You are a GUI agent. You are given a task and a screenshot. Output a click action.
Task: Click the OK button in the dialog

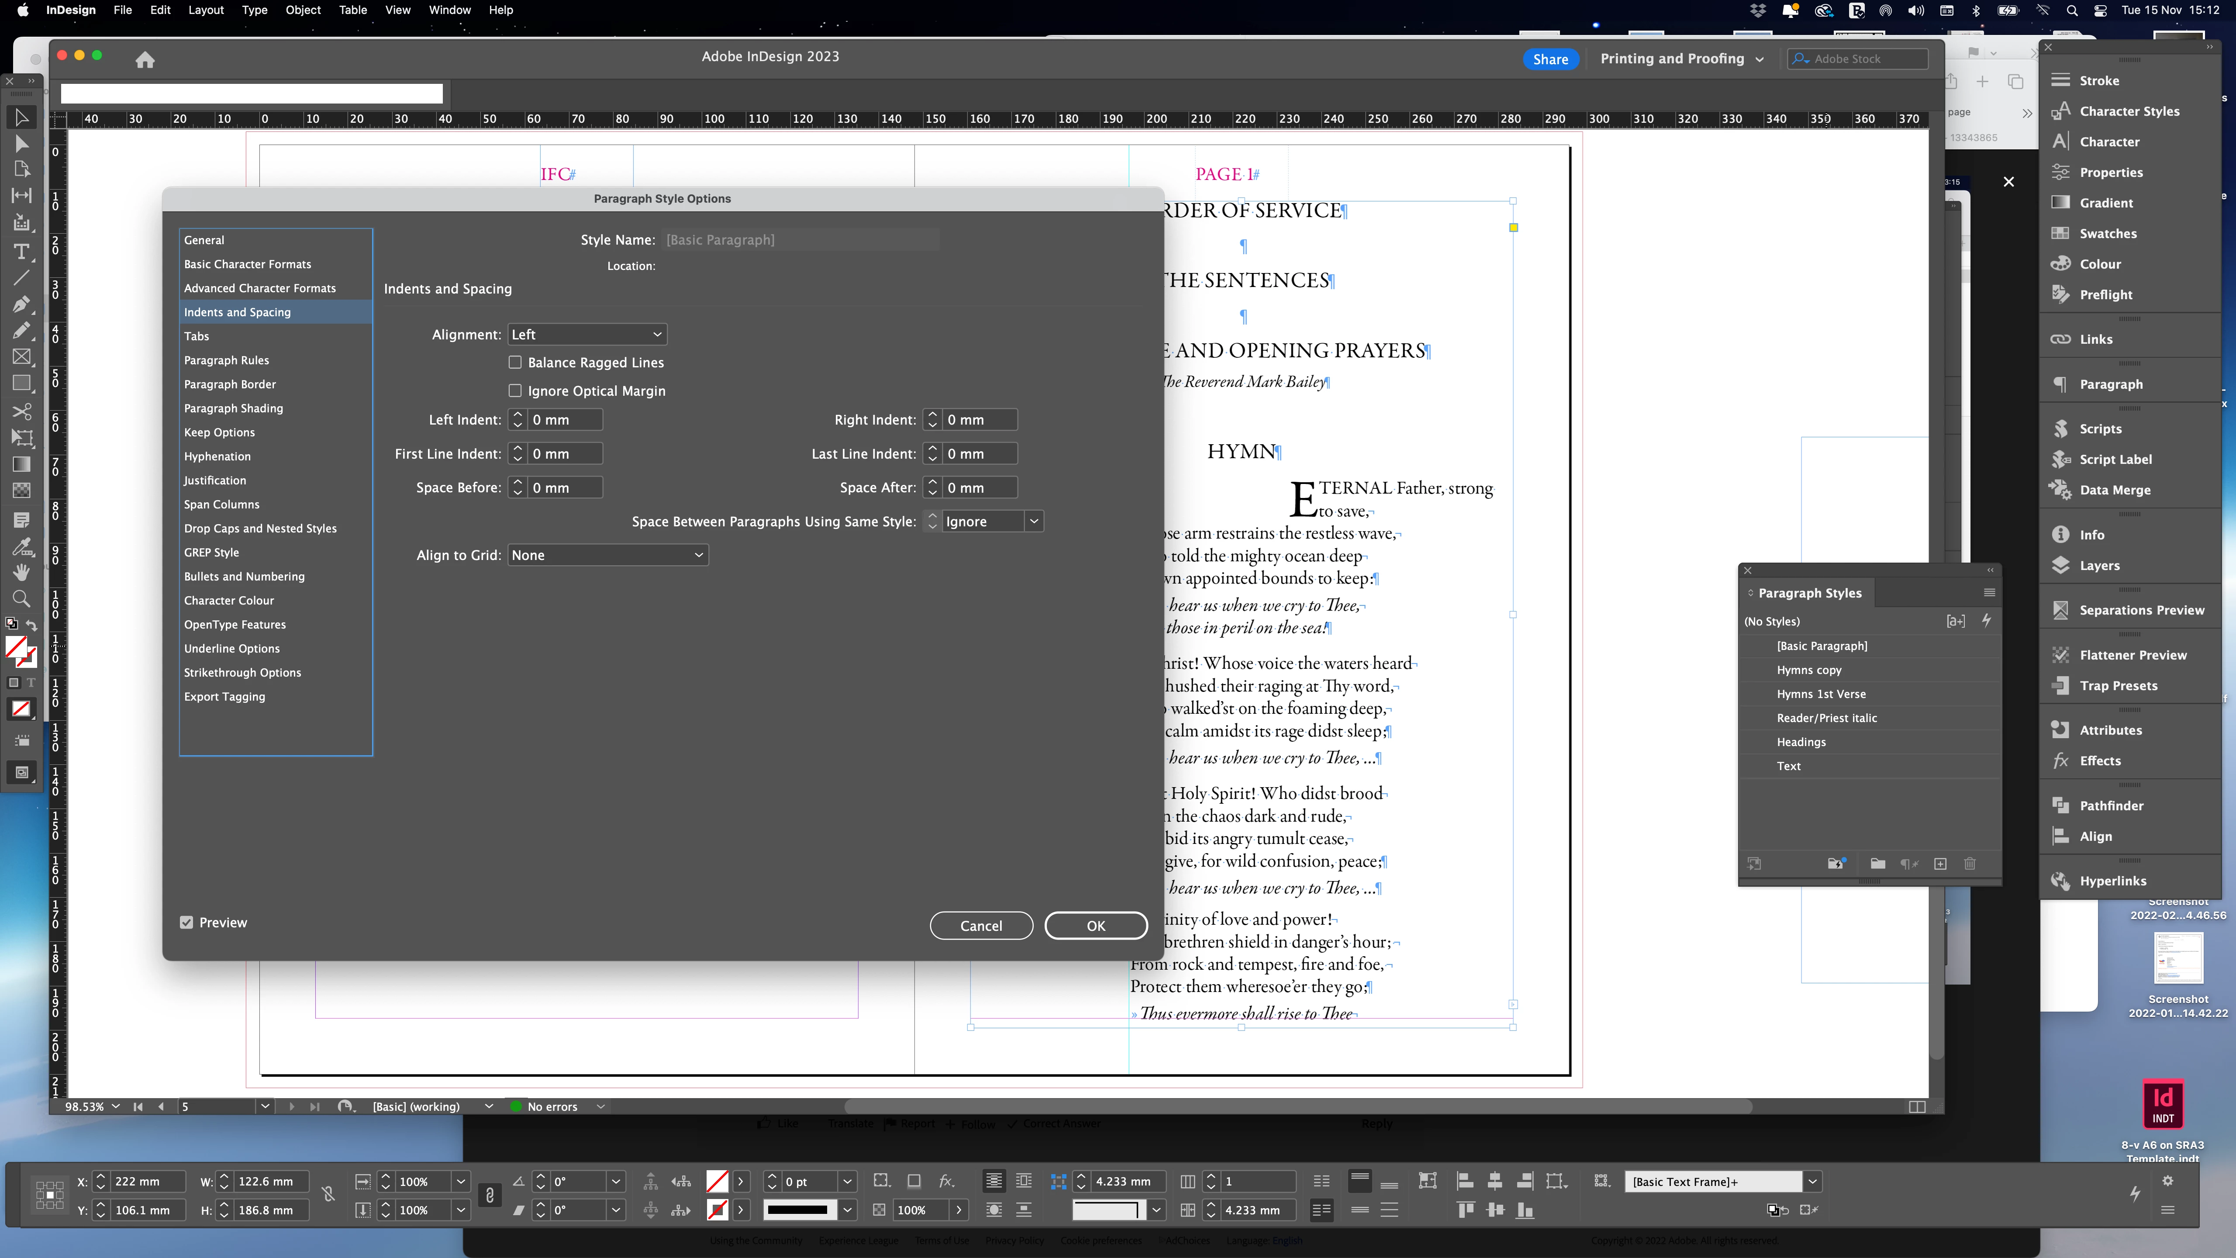point(1095,926)
